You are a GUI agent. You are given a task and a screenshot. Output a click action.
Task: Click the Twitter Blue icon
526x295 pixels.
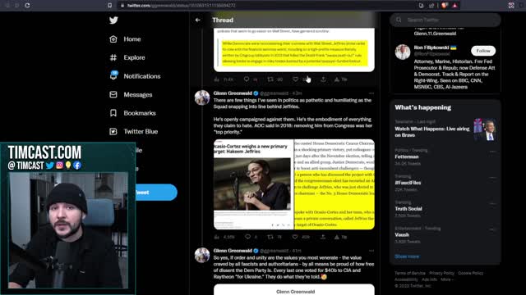click(113, 131)
